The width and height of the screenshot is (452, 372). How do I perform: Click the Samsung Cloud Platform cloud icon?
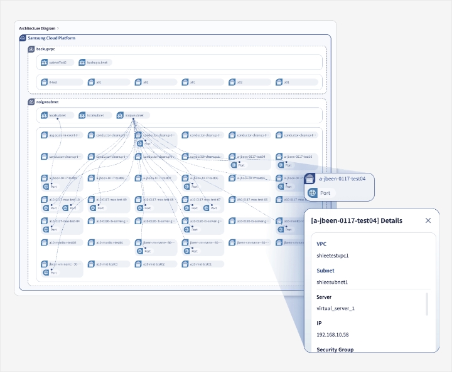tap(23, 38)
